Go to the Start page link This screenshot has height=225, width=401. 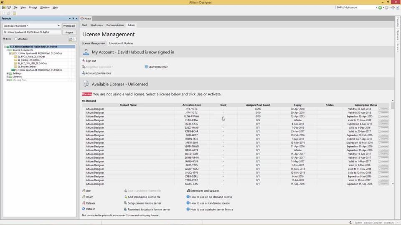click(84, 25)
